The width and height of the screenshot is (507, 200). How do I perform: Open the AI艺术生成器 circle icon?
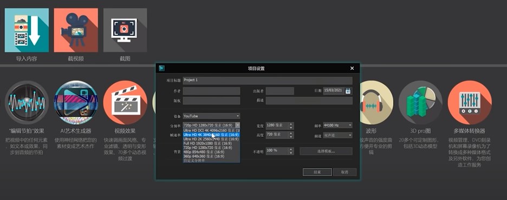click(x=76, y=103)
